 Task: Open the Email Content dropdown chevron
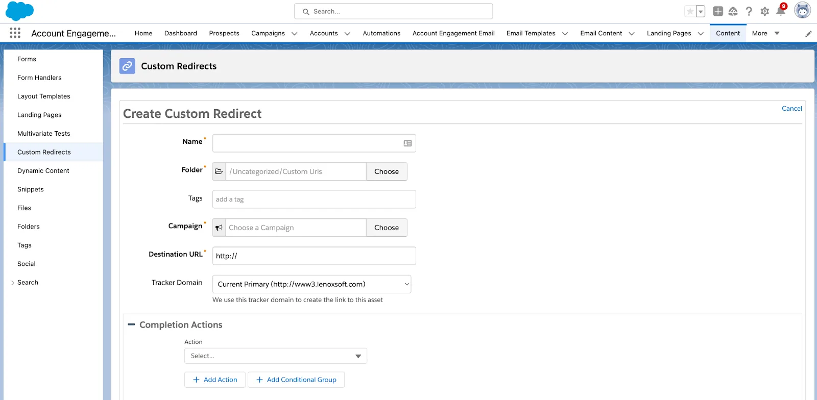(x=632, y=34)
